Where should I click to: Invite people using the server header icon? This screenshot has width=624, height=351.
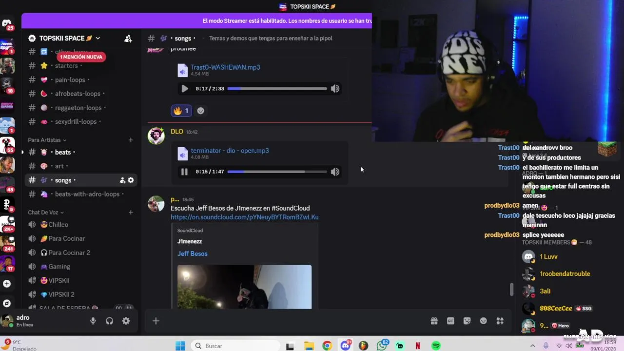point(128,39)
